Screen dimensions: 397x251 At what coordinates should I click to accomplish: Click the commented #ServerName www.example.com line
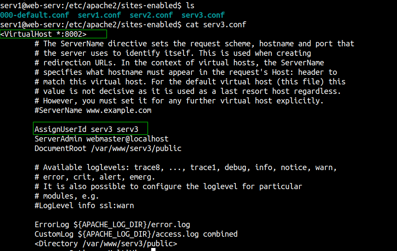pos(93,110)
